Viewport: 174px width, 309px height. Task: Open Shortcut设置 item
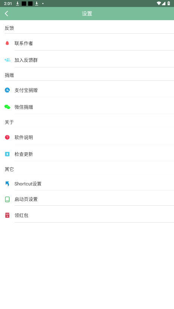click(87, 184)
